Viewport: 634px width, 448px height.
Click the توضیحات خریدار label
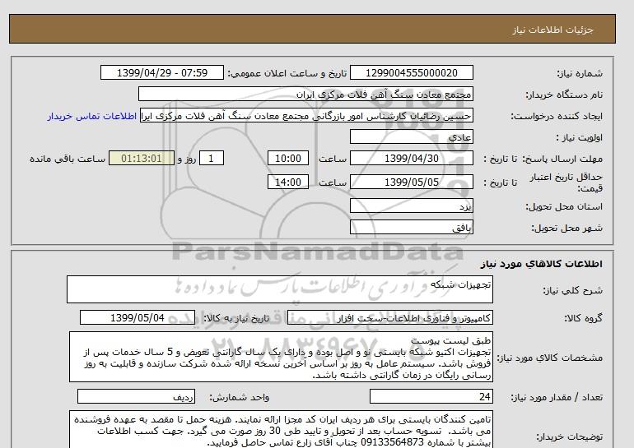[x=569, y=437]
